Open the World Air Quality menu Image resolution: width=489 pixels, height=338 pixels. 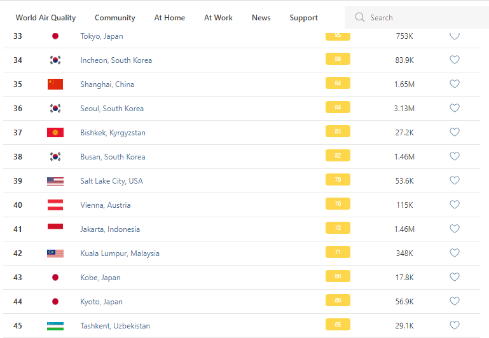46,18
